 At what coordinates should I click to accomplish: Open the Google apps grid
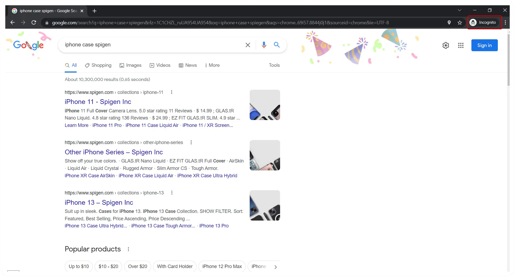(461, 45)
